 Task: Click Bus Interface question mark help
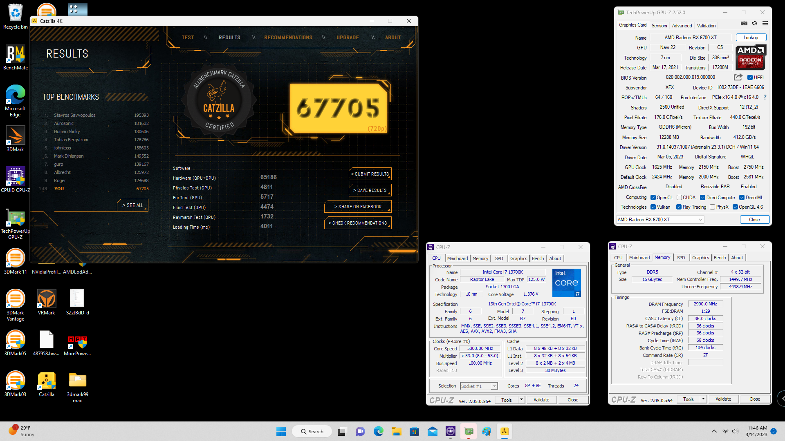pyautogui.click(x=765, y=97)
